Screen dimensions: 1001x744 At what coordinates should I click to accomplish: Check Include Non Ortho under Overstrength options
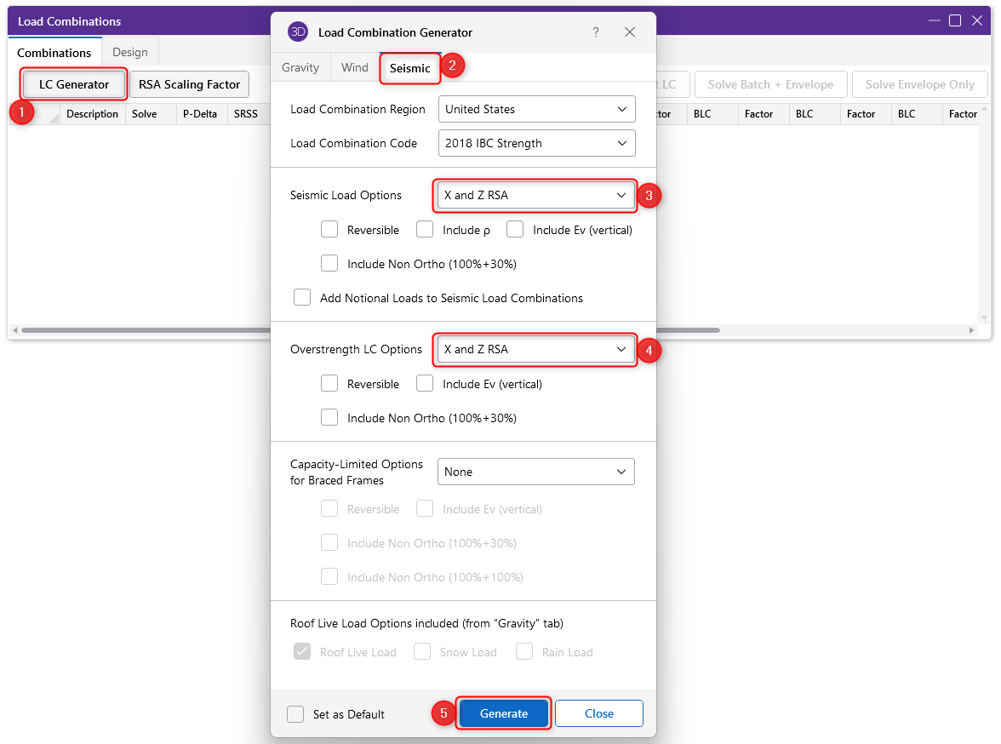(x=329, y=418)
